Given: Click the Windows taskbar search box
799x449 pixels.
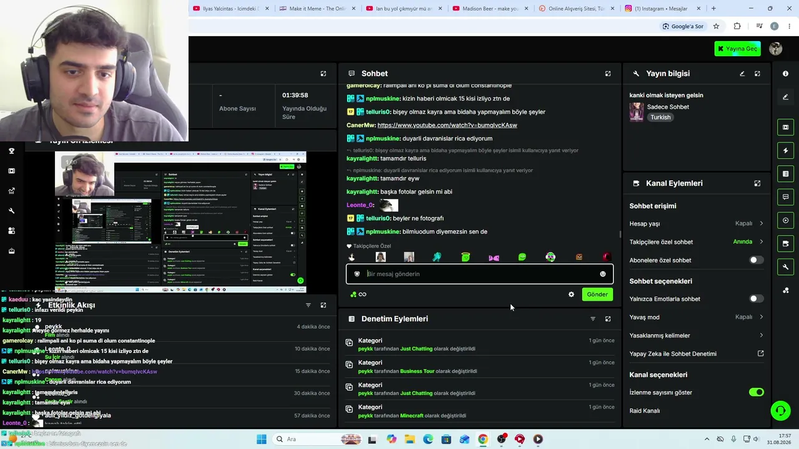Looking at the screenshot, I should [318, 439].
